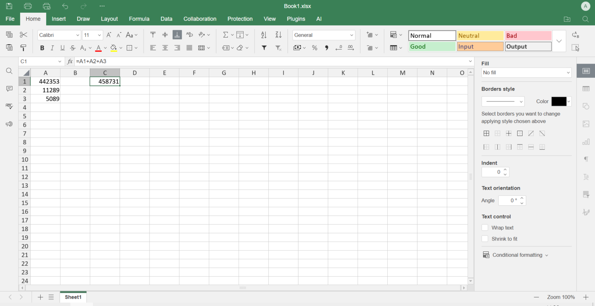Select the ascending sort icon
595x306 pixels.
pyautogui.click(x=264, y=34)
